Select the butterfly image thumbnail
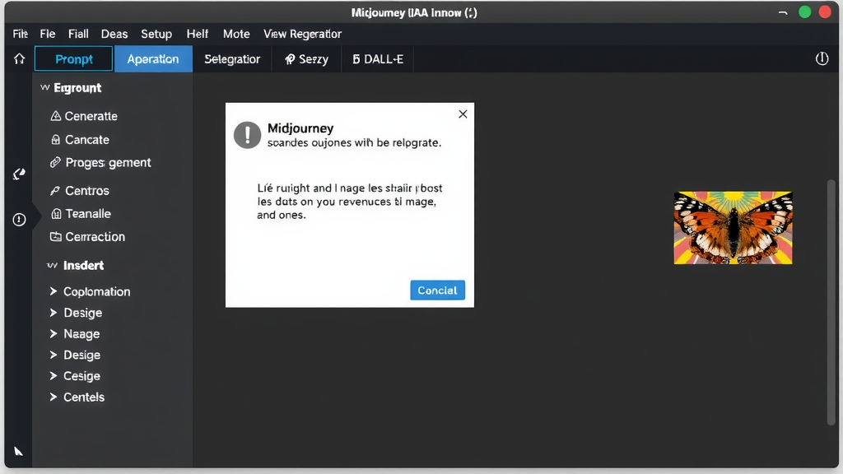 [x=733, y=228]
